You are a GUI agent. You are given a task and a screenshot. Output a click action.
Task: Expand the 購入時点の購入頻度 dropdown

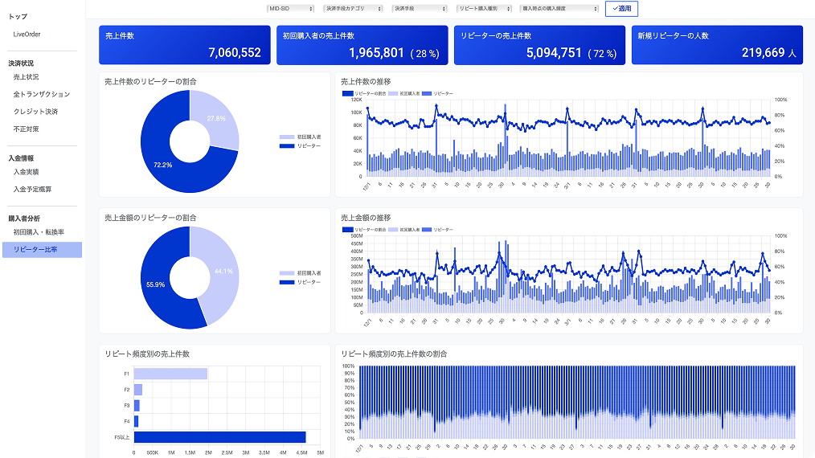(559, 9)
